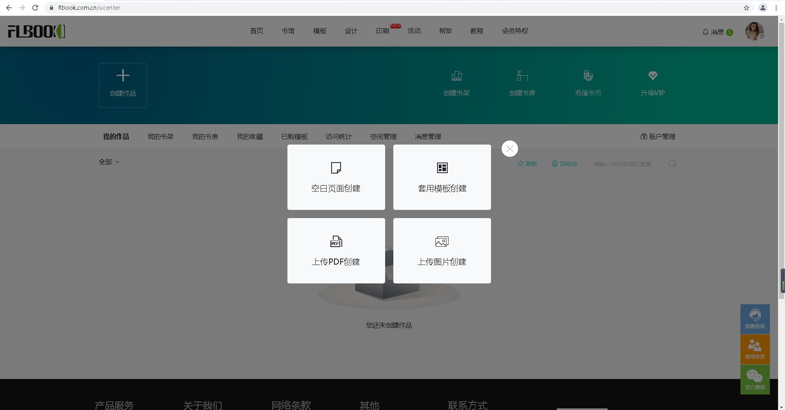This screenshot has height=410, width=785.
Task: Select 模板 in the top navigation
Action: coord(320,31)
